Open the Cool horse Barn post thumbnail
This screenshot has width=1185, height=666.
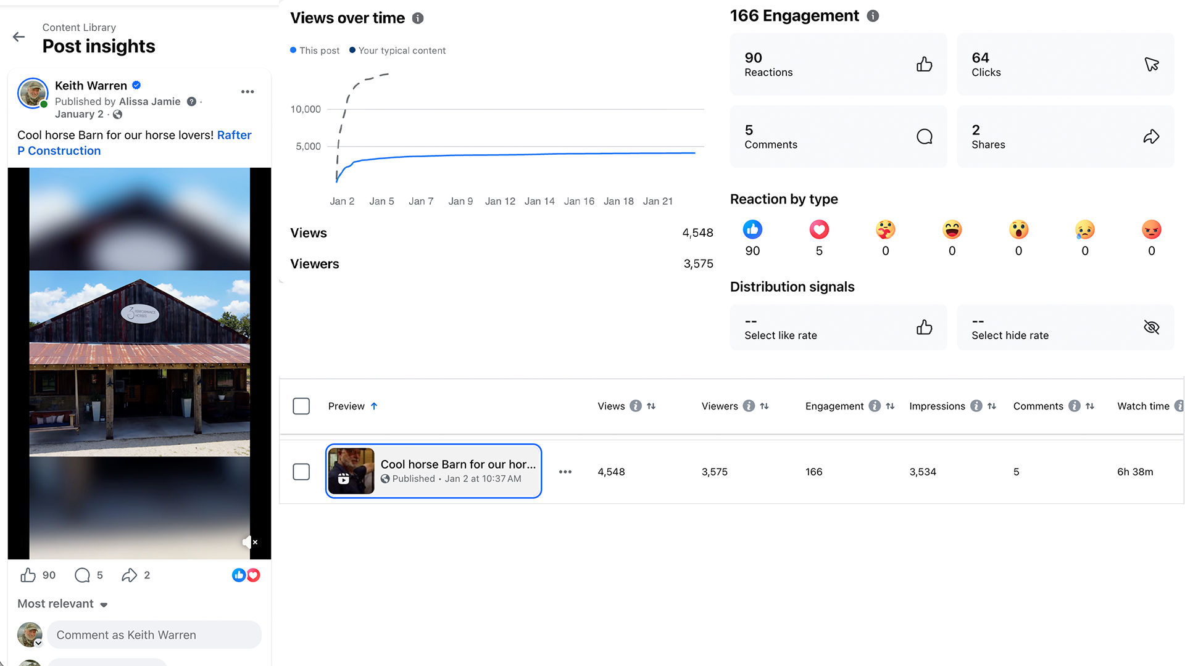[351, 471]
